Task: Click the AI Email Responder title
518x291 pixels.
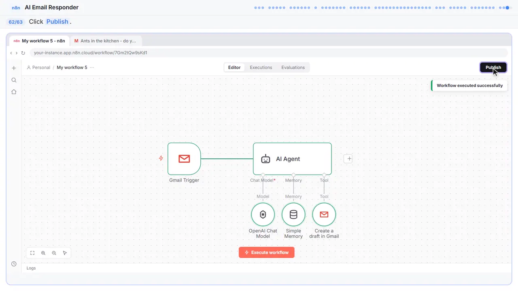Action: point(52,7)
